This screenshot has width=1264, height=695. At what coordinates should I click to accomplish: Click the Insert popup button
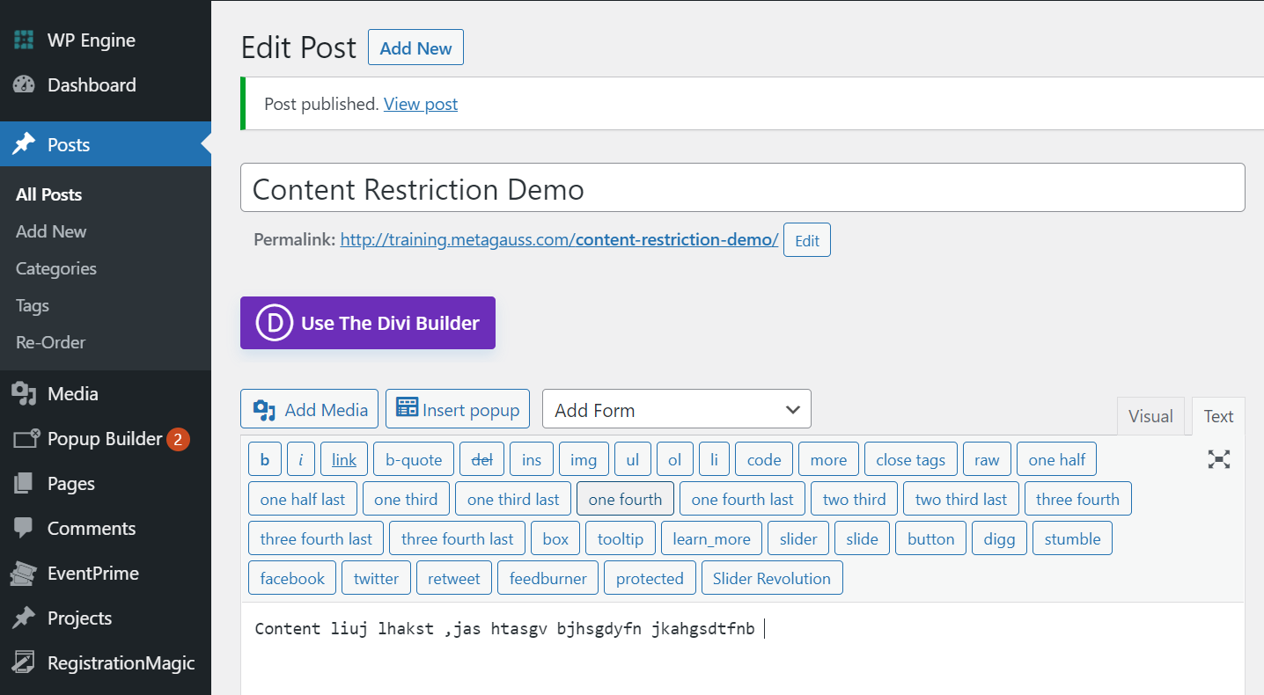click(457, 408)
